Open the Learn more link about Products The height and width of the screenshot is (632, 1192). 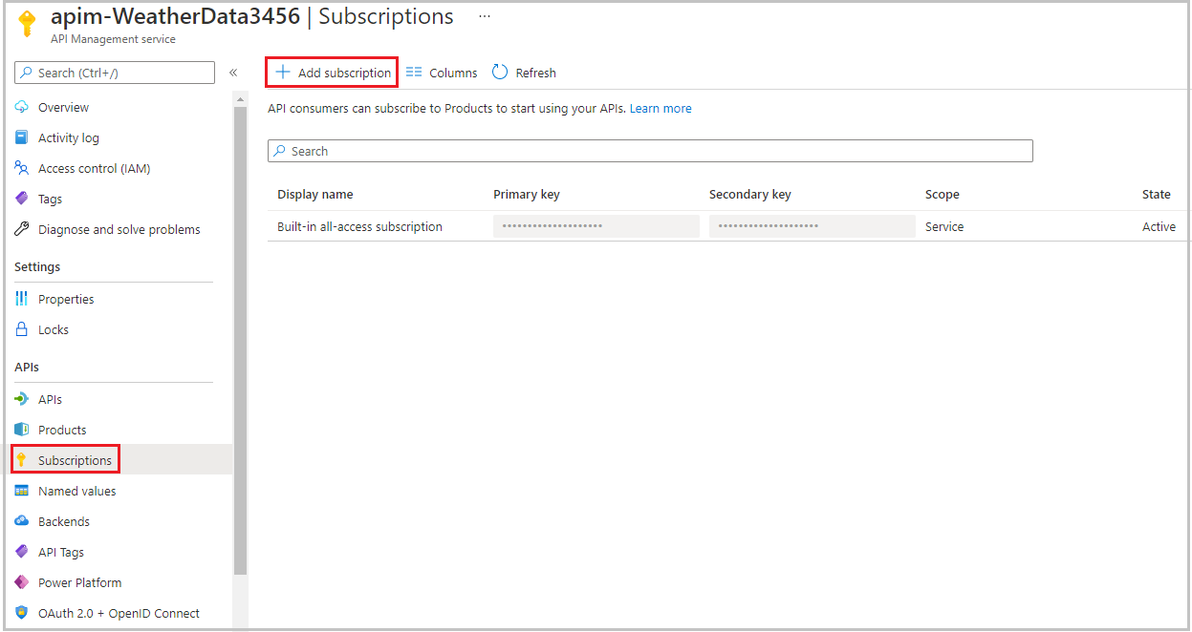tap(660, 108)
